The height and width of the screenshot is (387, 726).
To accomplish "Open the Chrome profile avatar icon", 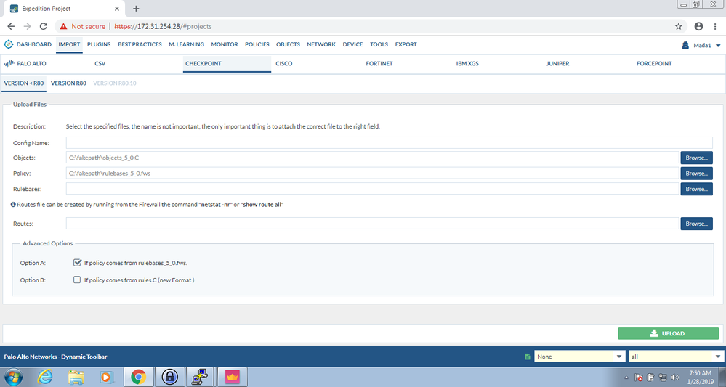I will pos(698,26).
